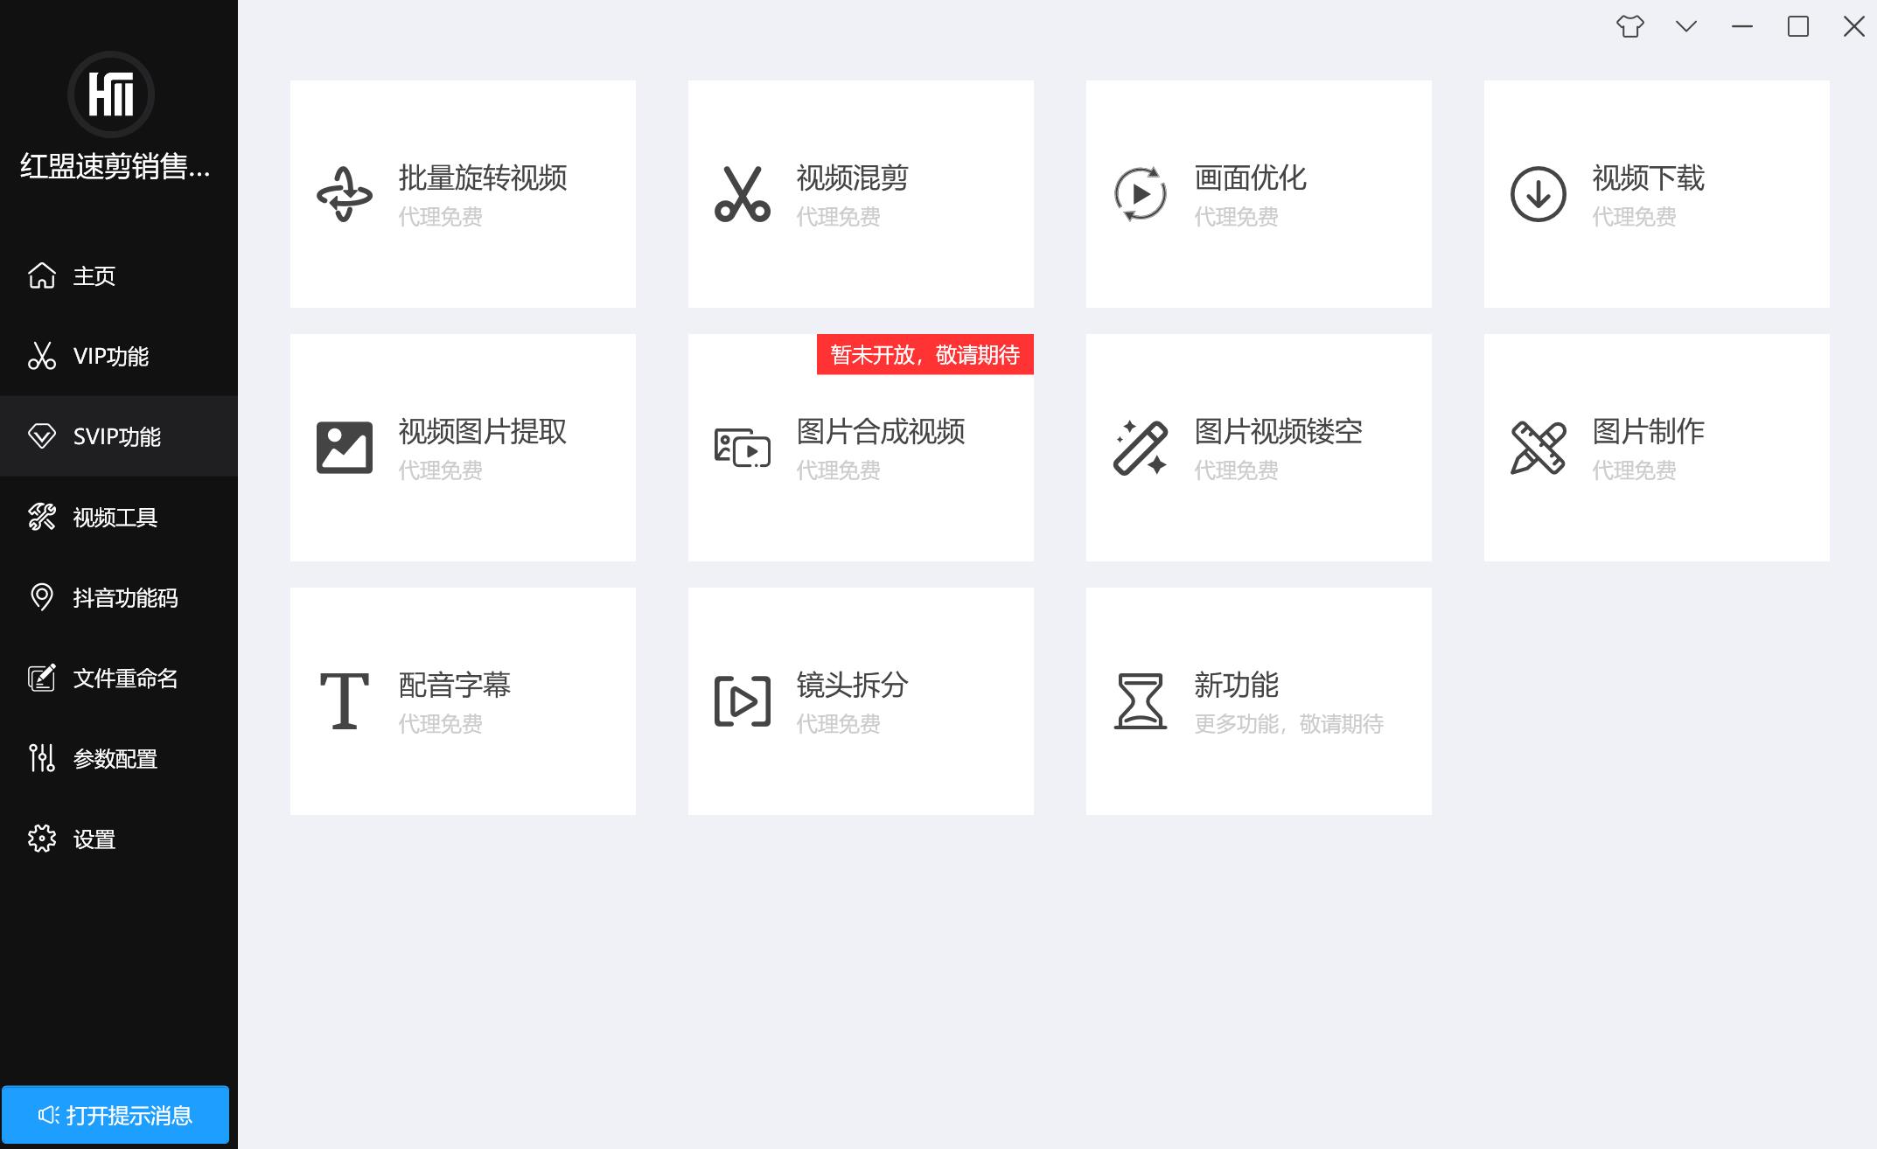
Task: Click the red 暂未开放，敬请期待 badge
Action: point(925,354)
